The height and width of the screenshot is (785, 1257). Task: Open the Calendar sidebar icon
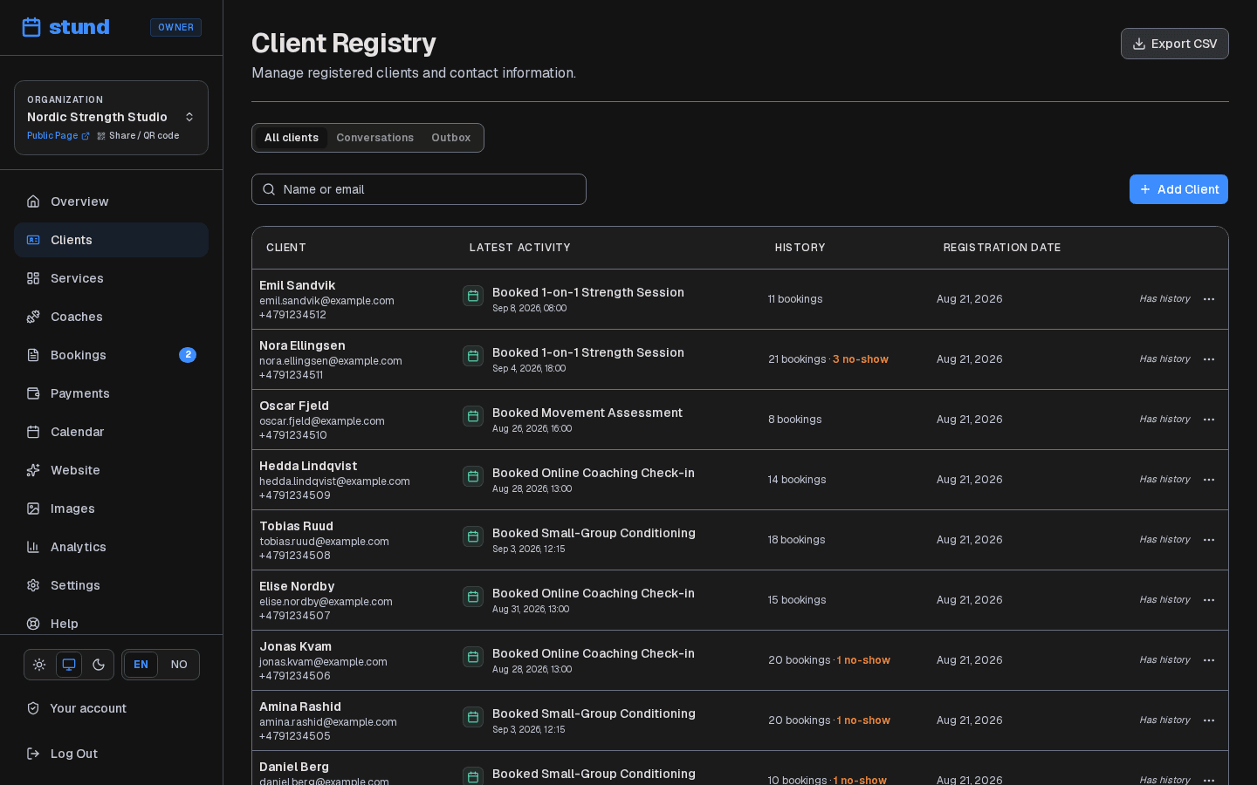click(x=33, y=432)
